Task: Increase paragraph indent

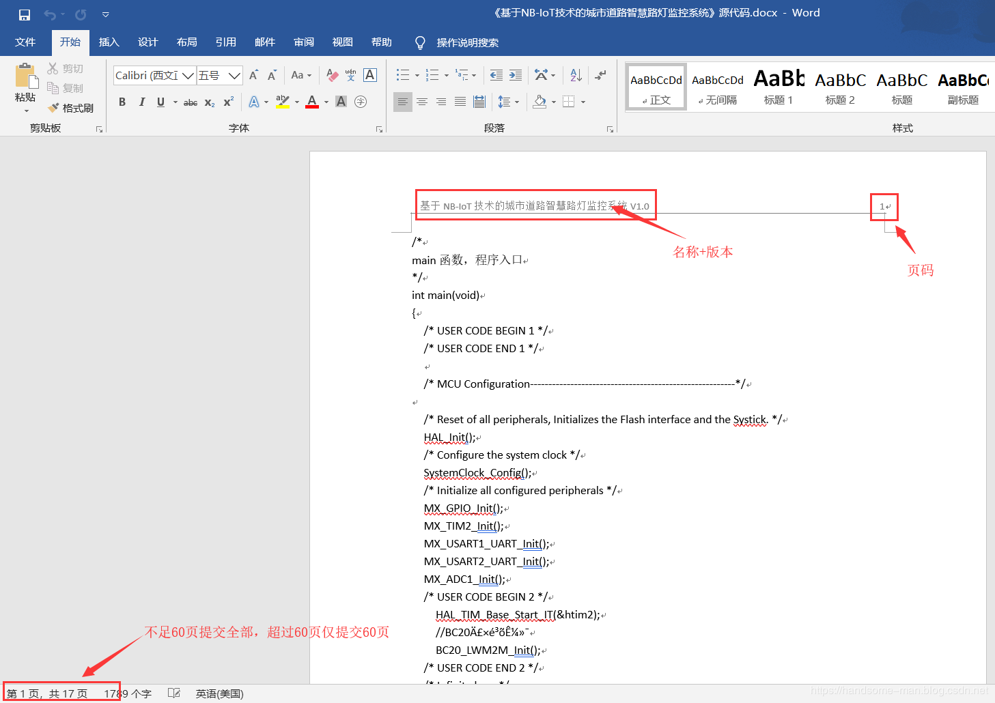Action: [516, 75]
